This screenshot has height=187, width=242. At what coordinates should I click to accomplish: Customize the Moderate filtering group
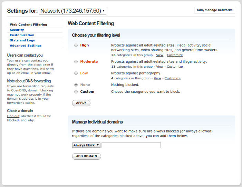point(175,67)
